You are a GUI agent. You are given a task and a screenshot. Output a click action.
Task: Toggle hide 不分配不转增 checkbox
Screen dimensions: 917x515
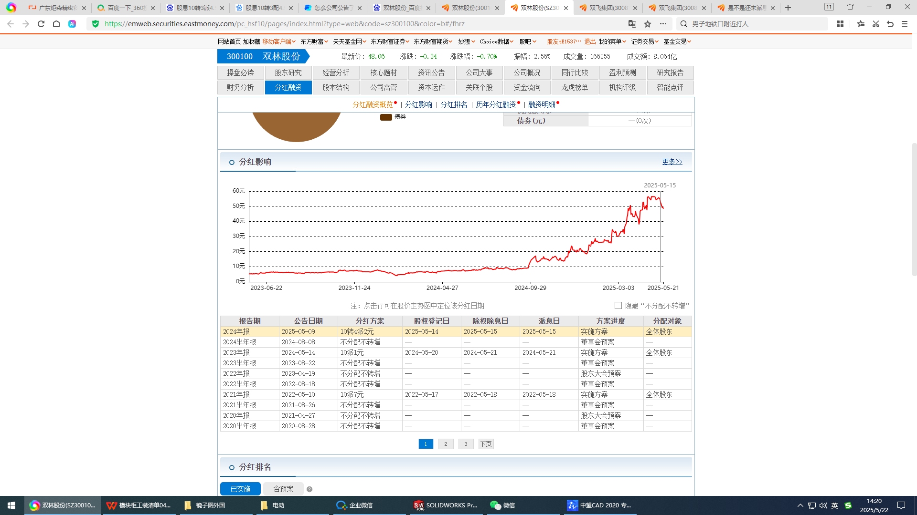pyautogui.click(x=618, y=306)
